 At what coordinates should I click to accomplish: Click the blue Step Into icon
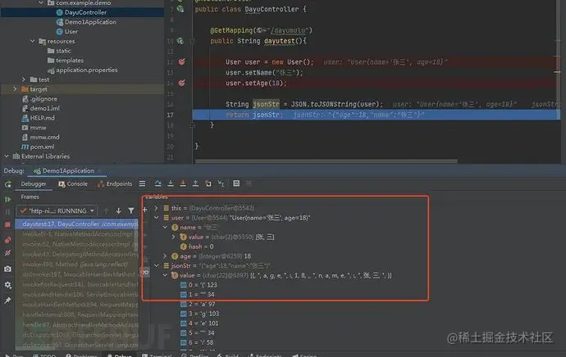click(171, 183)
